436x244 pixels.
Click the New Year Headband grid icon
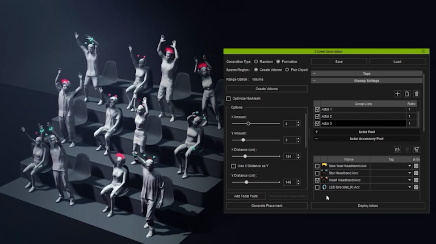(x=416, y=166)
